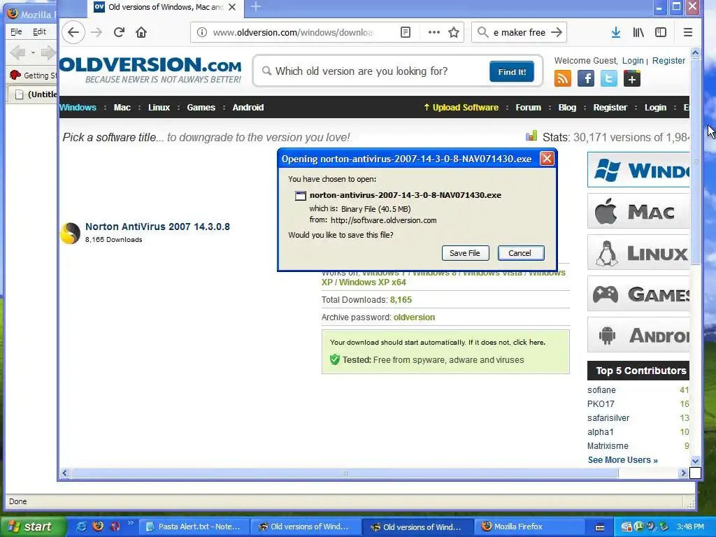Viewport: 716px width, 537px height.
Task: Open the OldVersion Facebook icon
Action: pos(586,78)
